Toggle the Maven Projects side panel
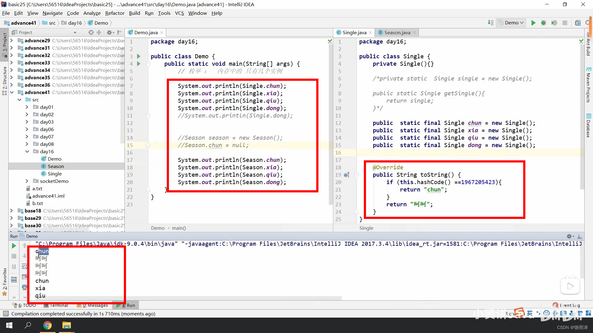 point(588,85)
